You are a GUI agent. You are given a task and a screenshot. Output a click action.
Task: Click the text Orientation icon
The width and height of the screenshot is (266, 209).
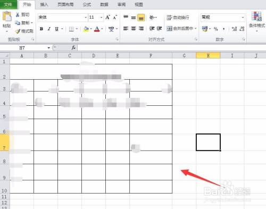coord(153,18)
